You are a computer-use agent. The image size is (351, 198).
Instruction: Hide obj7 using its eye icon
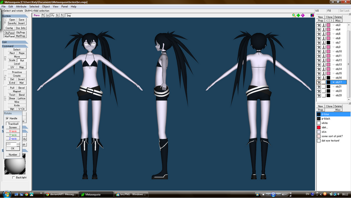point(319,43)
